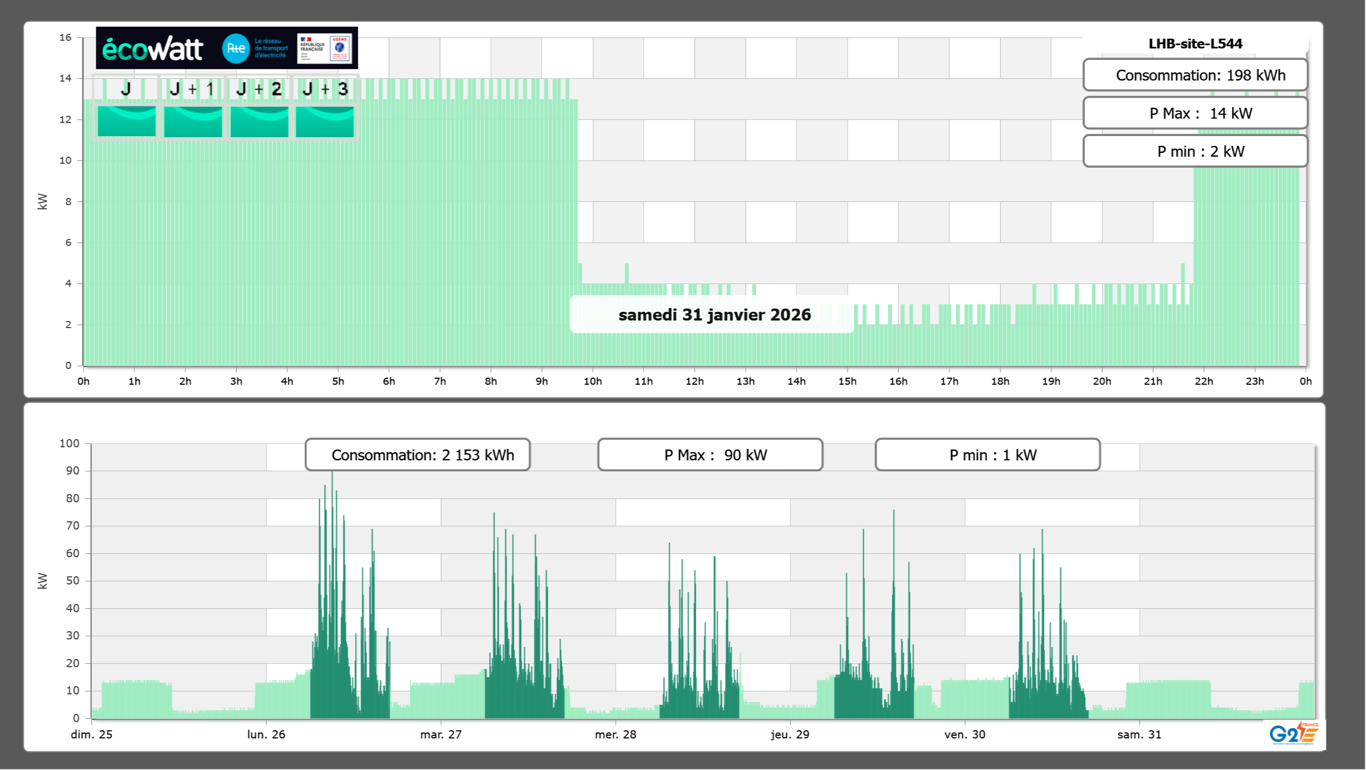Click the P min : 1 kW box
The image size is (1366, 770).
(987, 455)
